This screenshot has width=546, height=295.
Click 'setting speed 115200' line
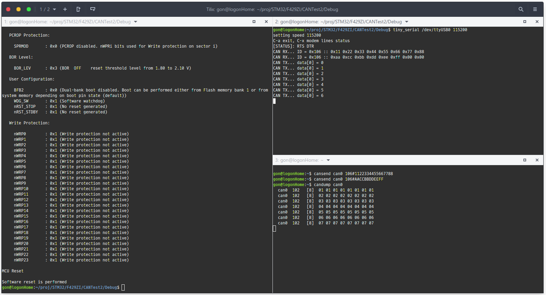point(297,35)
